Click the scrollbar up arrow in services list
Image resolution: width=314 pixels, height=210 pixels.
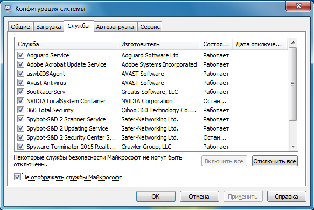pyautogui.click(x=293, y=42)
